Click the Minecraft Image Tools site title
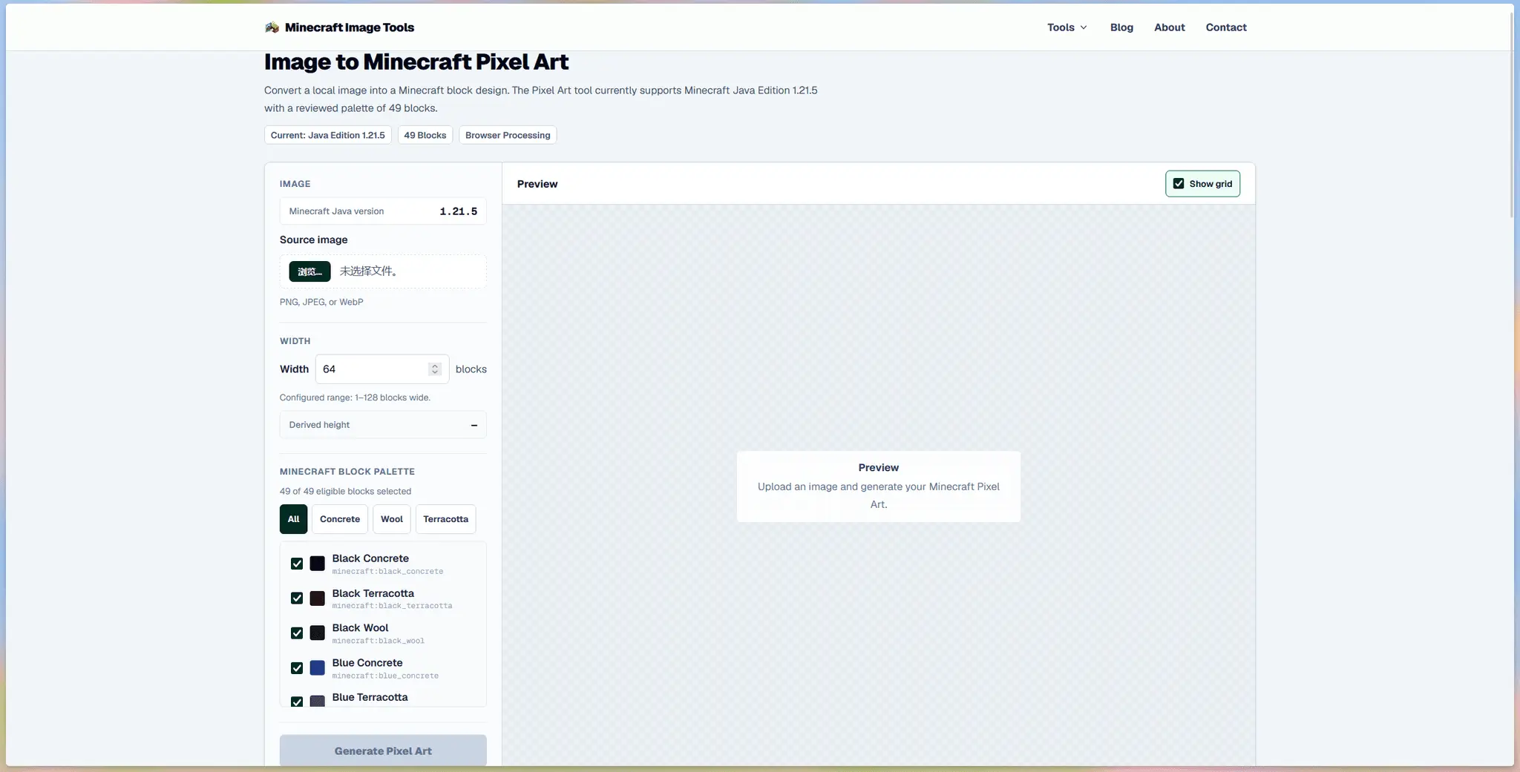The image size is (1520, 772). (350, 27)
